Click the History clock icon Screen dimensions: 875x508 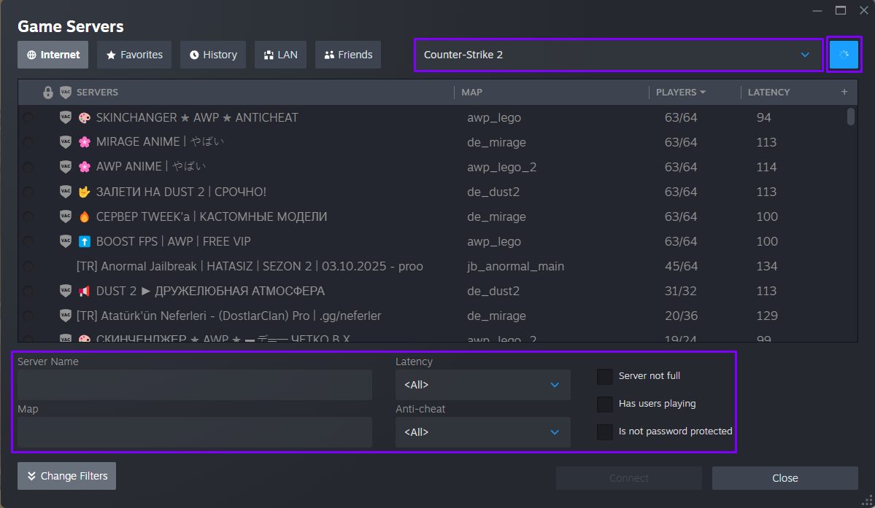click(x=193, y=54)
